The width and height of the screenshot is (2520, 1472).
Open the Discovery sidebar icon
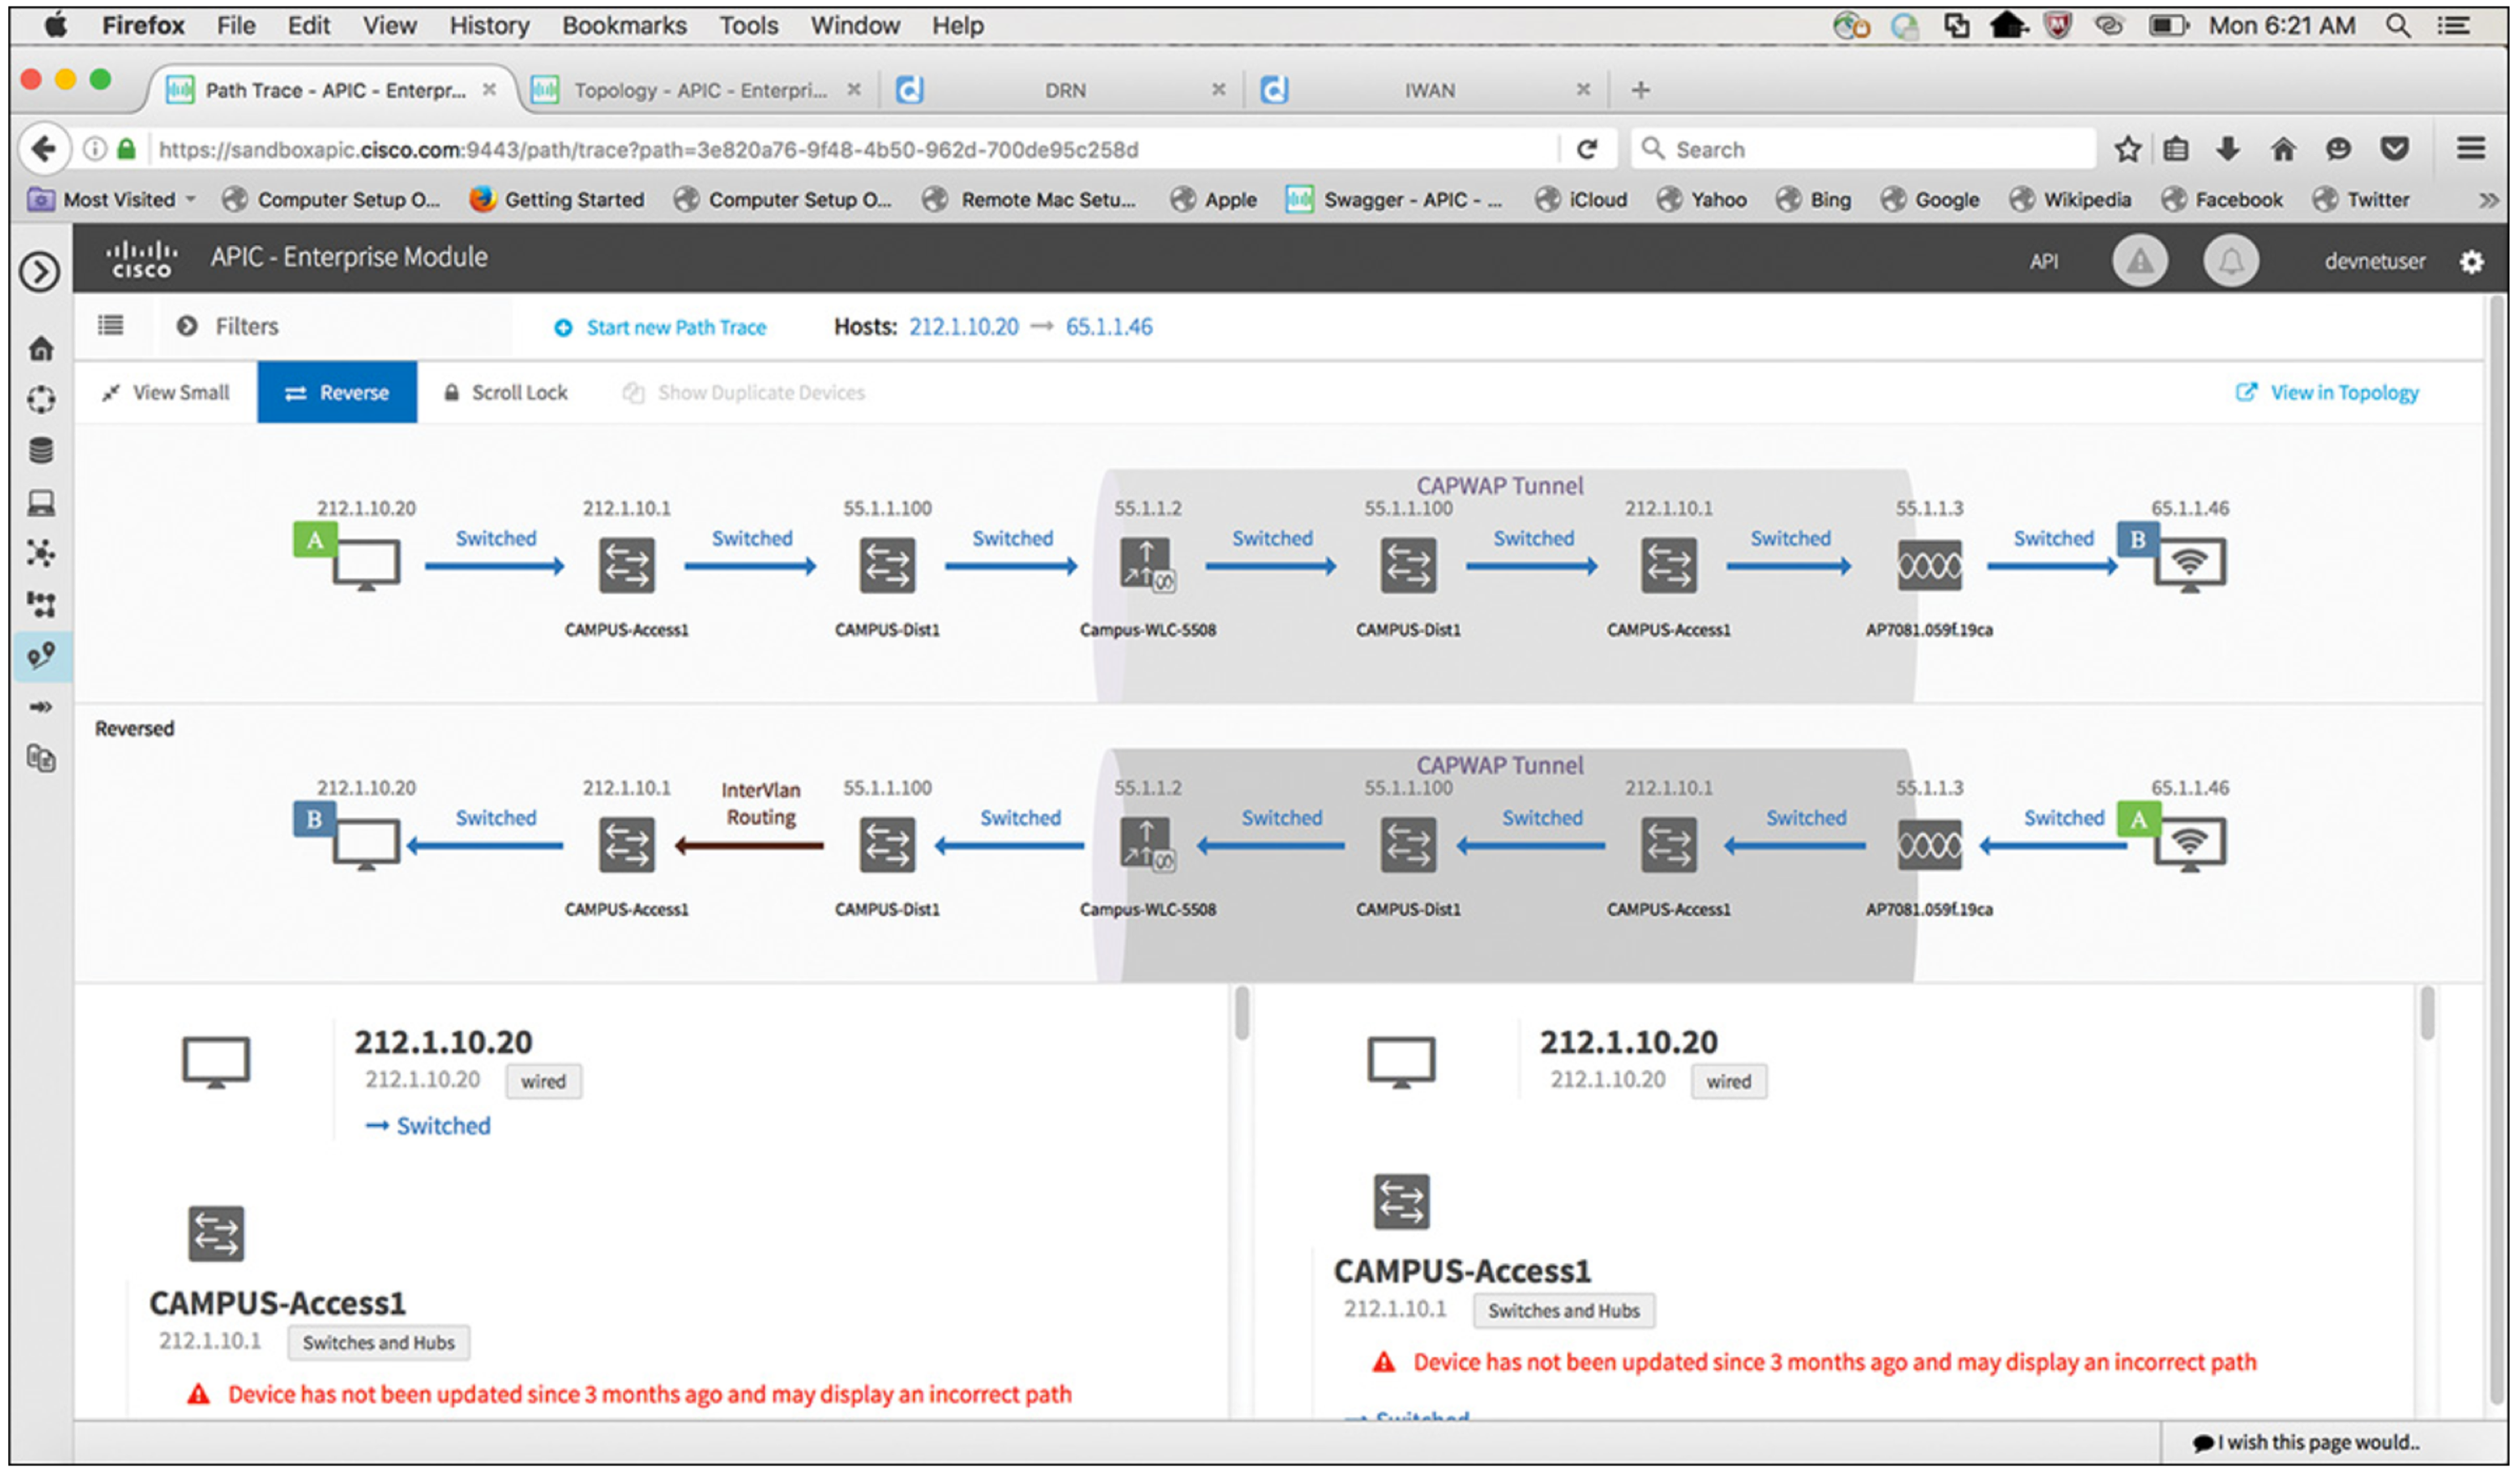(x=41, y=399)
